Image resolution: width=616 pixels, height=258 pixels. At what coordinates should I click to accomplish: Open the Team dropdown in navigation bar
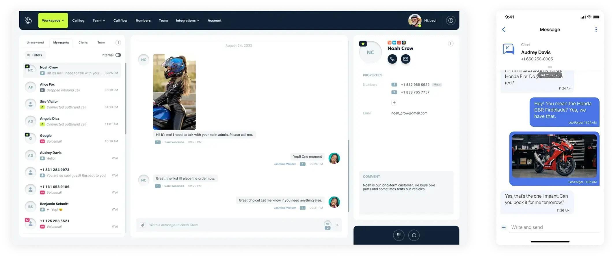click(99, 20)
